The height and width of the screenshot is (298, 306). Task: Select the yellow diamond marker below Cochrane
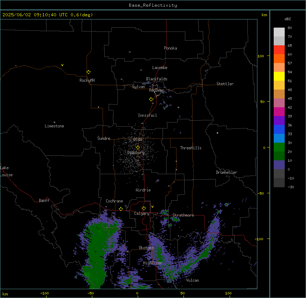pyautogui.click(x=121, y=209)
